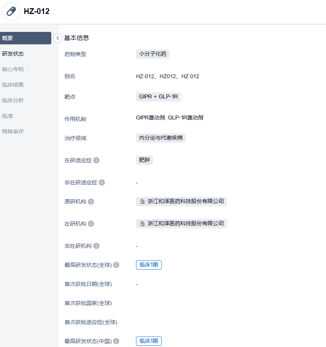Collapse the left sidebar with chevron button
This screenshot has height=347, width=326.
coord(58,38)
